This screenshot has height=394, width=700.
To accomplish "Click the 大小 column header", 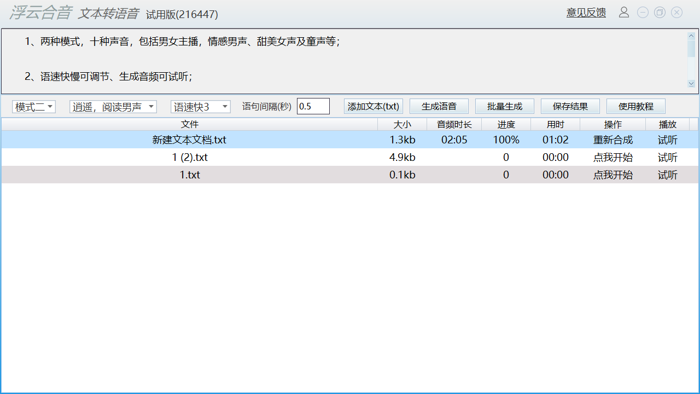I will 402,125.
